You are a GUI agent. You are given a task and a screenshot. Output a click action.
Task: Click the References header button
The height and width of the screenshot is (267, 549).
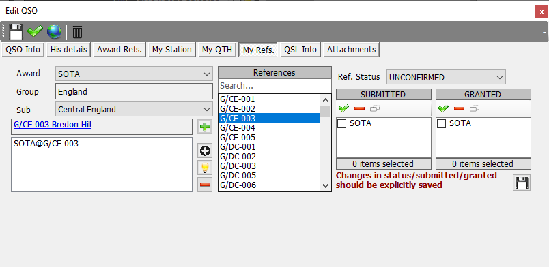pyautogui.click(x=274, y=72)
